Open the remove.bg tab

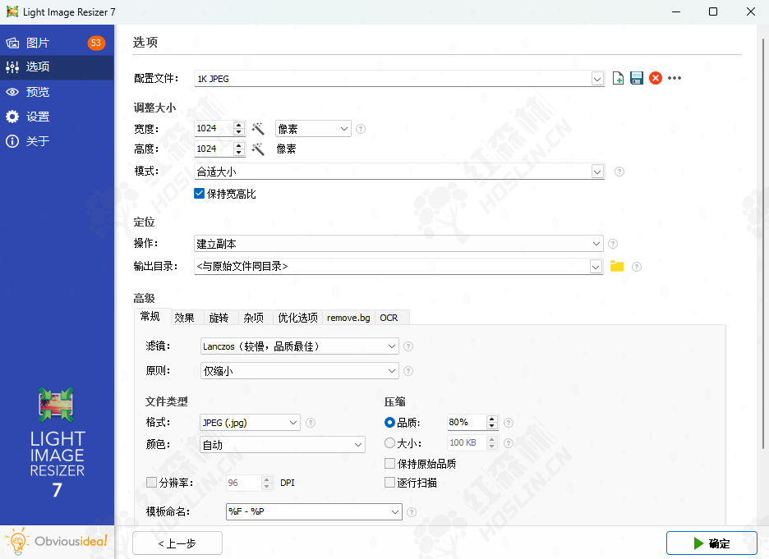tap(348, 318)
